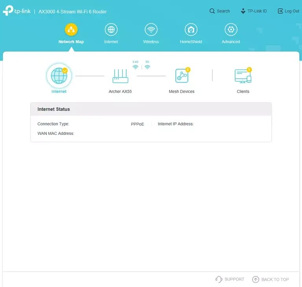
Task: Click the Back to Top arrow icon
Action: pyautogui.click(x=256, y=280)
